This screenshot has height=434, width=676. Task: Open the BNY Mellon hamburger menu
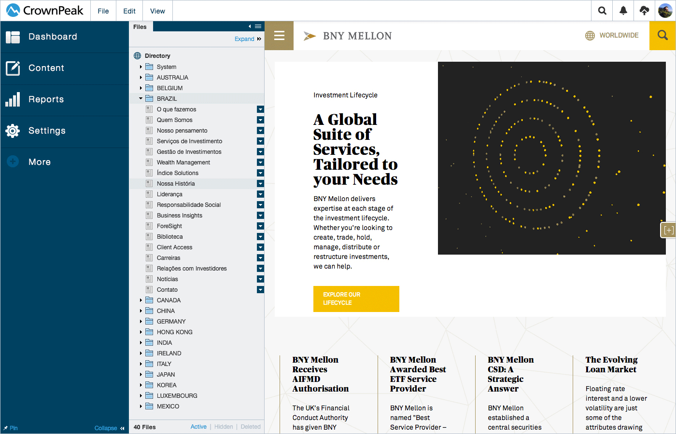point(279,35)
